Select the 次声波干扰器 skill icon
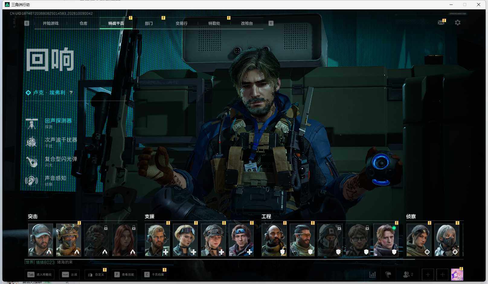488x284 pixels. [x=31, y=142]
